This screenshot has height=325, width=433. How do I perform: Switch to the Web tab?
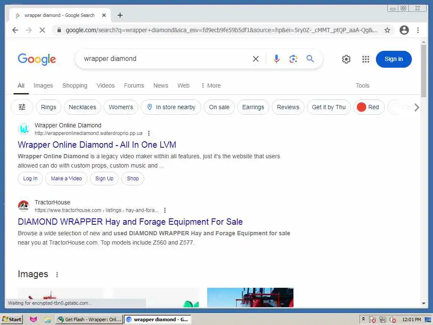pyautogui.click(x=184, y=85)
